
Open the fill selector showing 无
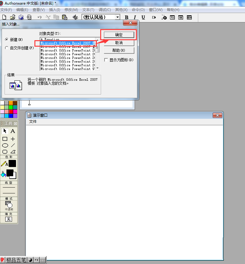pyautogui.click(x=9, y=219)
